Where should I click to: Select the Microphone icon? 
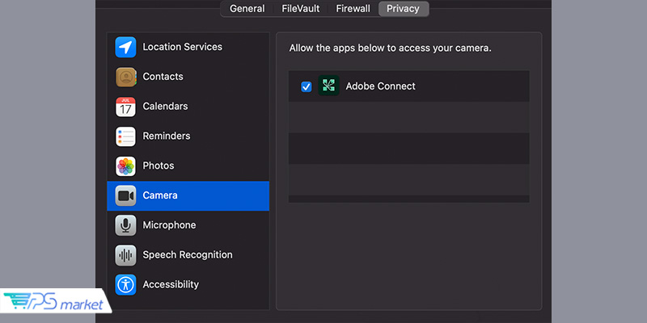125,225
